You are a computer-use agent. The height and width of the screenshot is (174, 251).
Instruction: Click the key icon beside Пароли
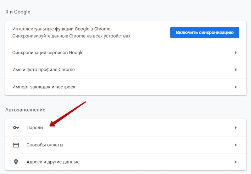16,128
